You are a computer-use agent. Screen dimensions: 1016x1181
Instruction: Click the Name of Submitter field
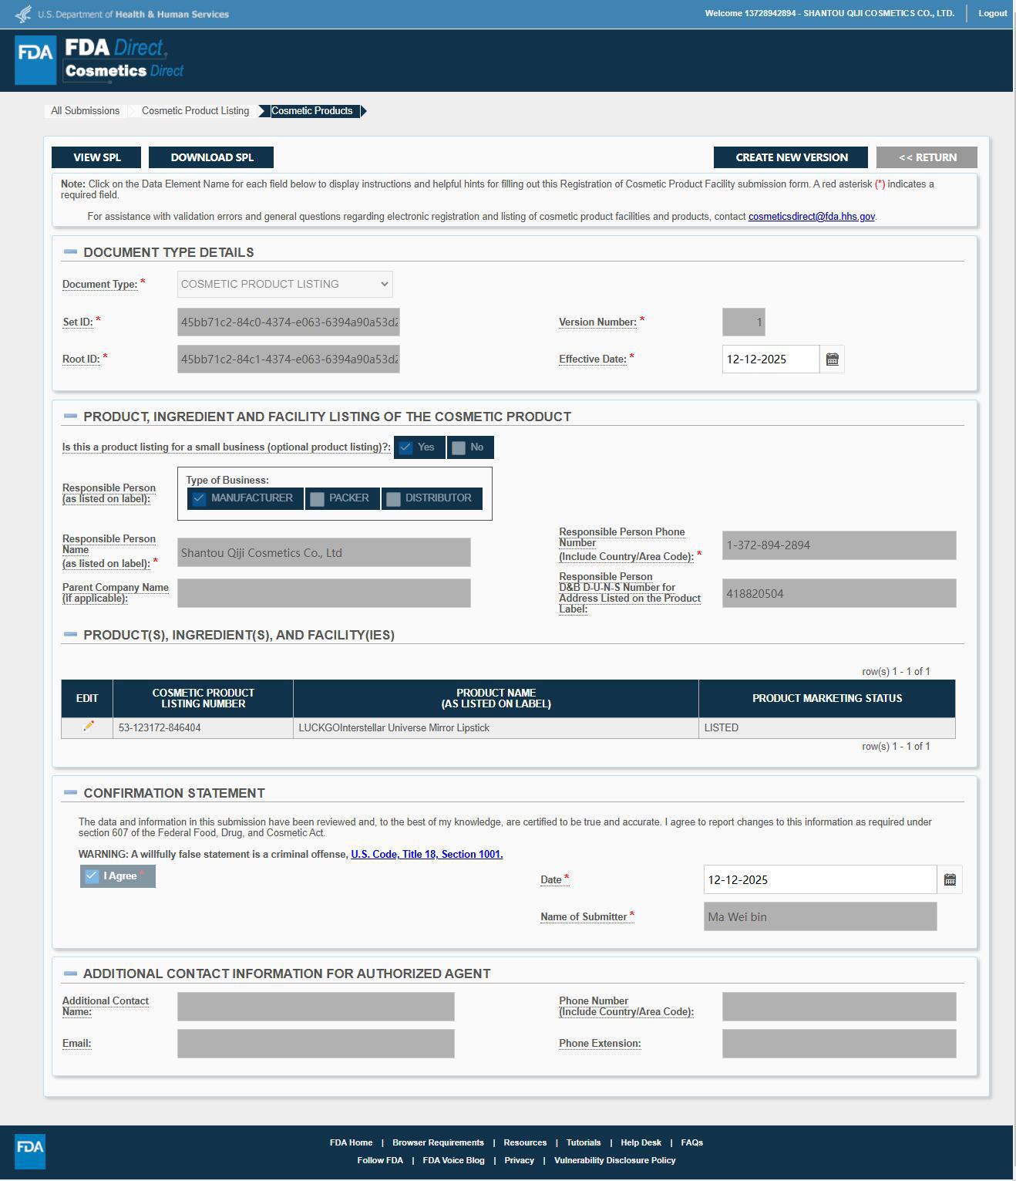820,916
